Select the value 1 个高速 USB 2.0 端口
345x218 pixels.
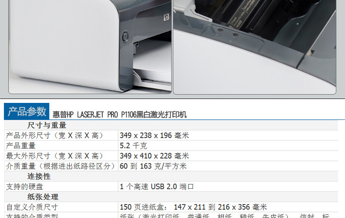tap(157, 187)
